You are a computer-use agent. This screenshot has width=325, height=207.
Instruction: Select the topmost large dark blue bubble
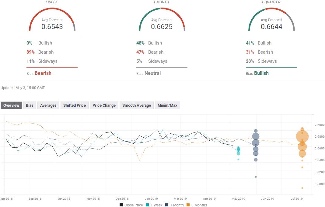tap(256, 136)
